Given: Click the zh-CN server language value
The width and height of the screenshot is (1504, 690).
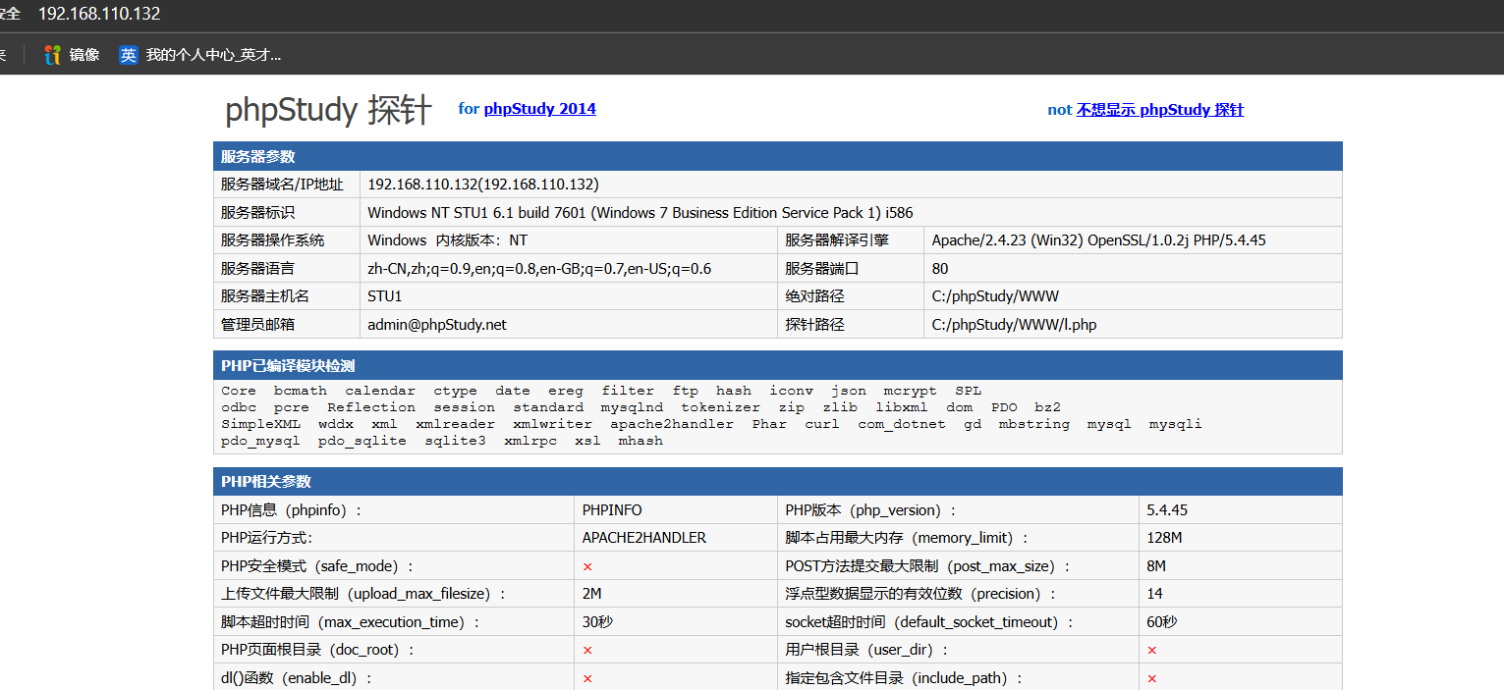Looking at the screenshot, I should 539,269.
